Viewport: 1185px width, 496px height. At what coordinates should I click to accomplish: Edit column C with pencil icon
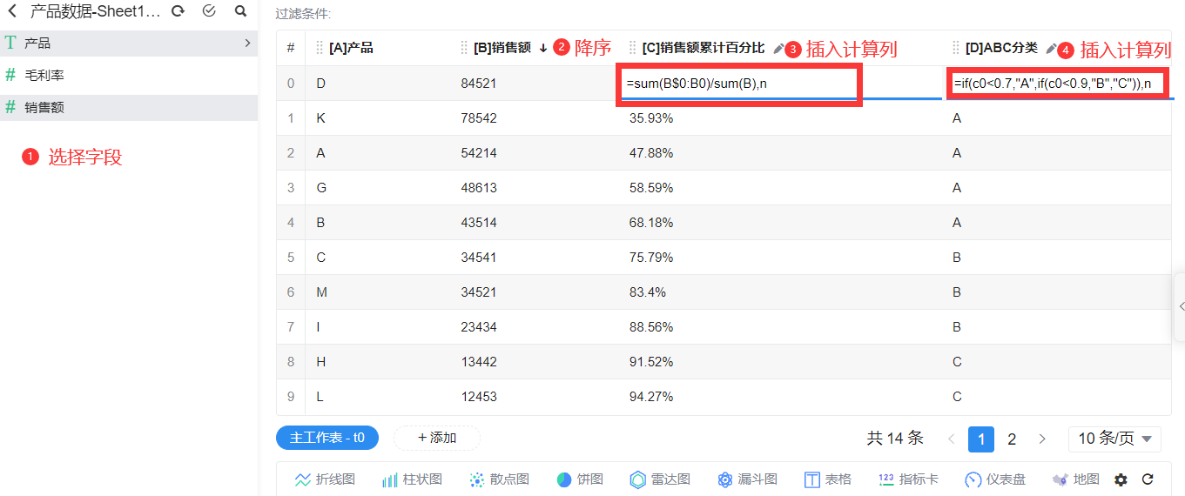coord(778,49)
